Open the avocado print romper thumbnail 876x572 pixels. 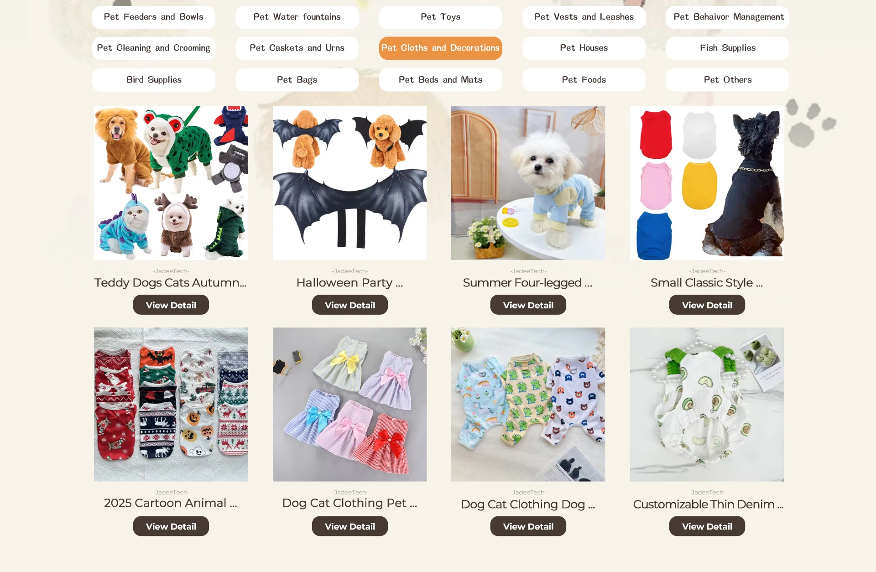707,404
